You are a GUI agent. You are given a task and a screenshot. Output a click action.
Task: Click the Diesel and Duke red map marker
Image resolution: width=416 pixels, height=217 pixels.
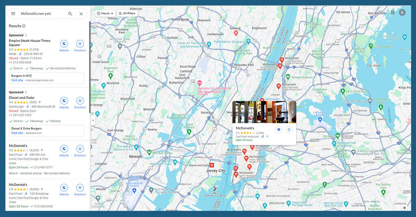pos(212,165)
